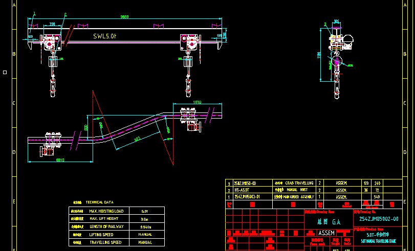Click the SWL5.0t label on the girder
This screenshot has height=251, width=415.
pos(105,37)
